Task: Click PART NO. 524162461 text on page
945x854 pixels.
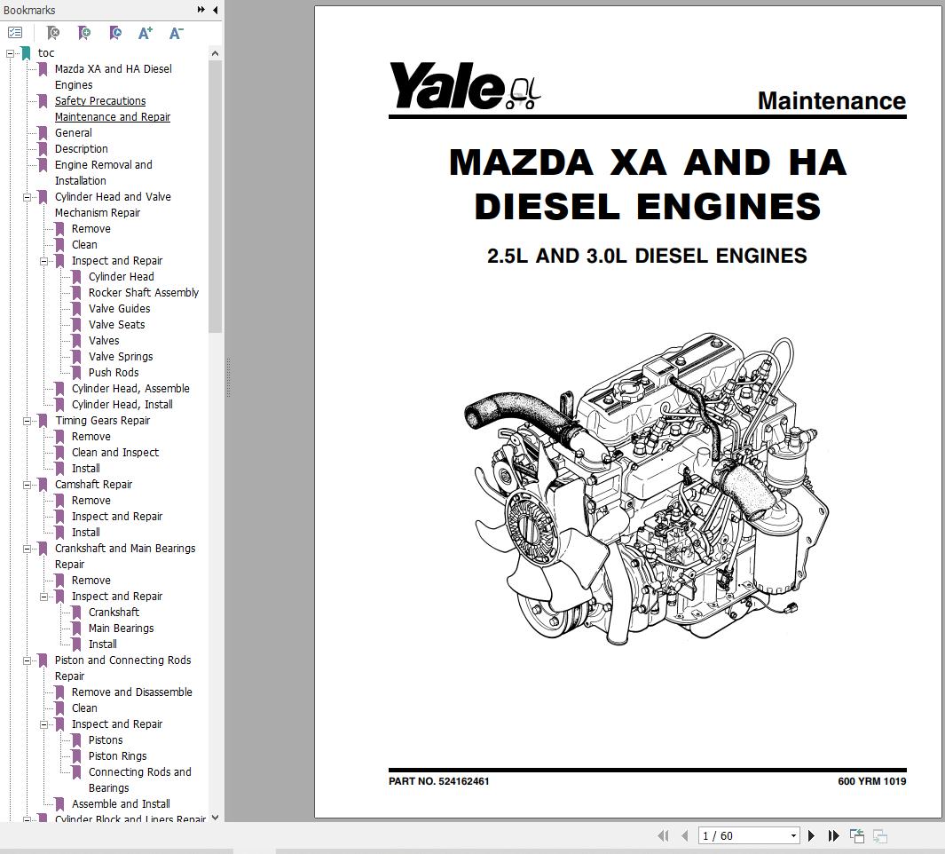Action: (x=438, y=781)
